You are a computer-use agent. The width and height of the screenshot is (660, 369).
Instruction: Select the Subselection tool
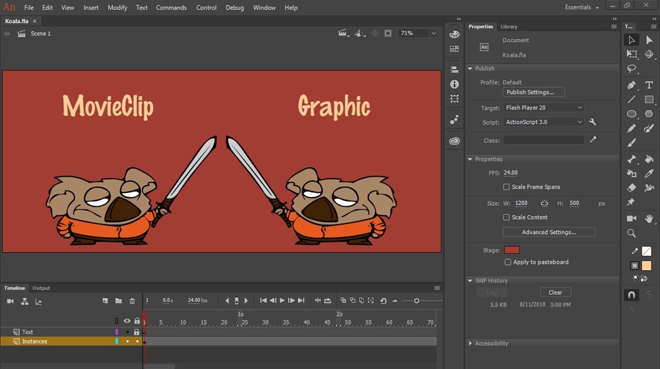click(649, 40)
